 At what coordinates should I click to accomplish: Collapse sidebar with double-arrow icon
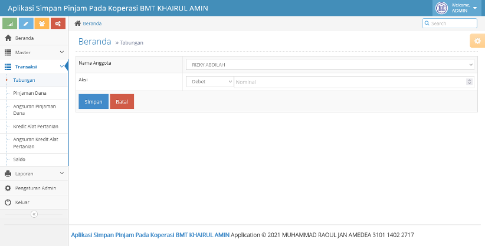coord(34,214)
